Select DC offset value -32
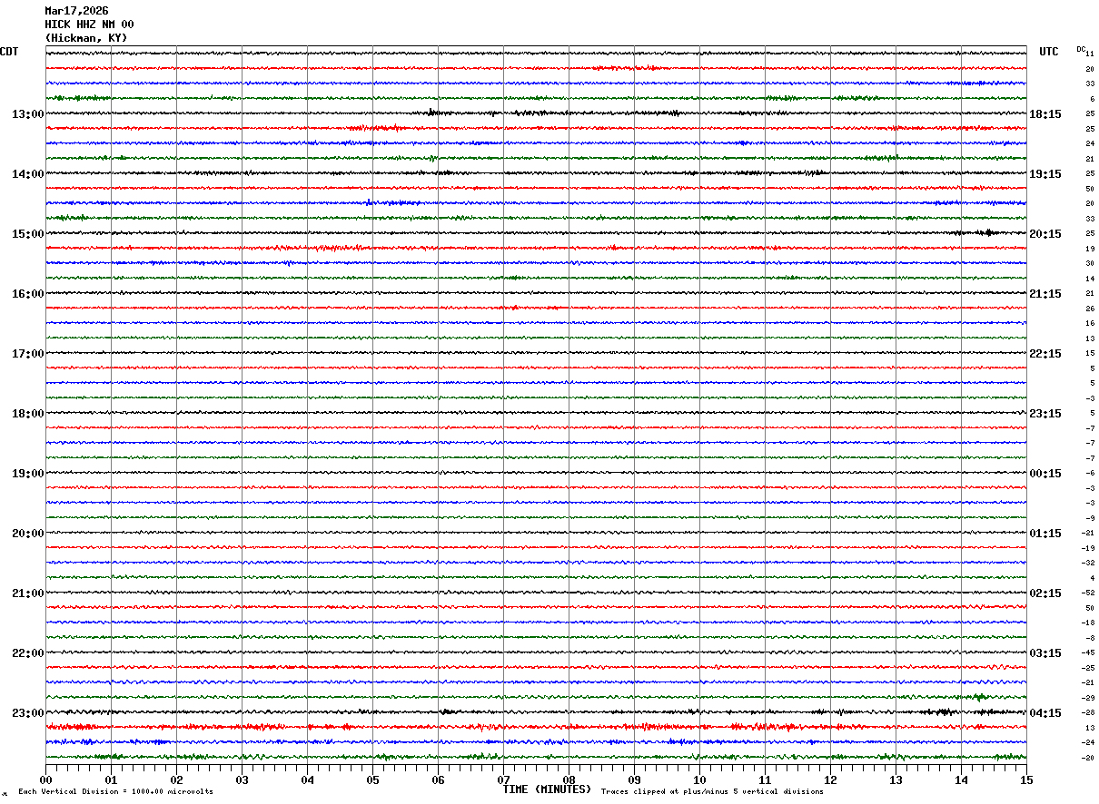The image size is (1099, 804). click(1088, 564)
